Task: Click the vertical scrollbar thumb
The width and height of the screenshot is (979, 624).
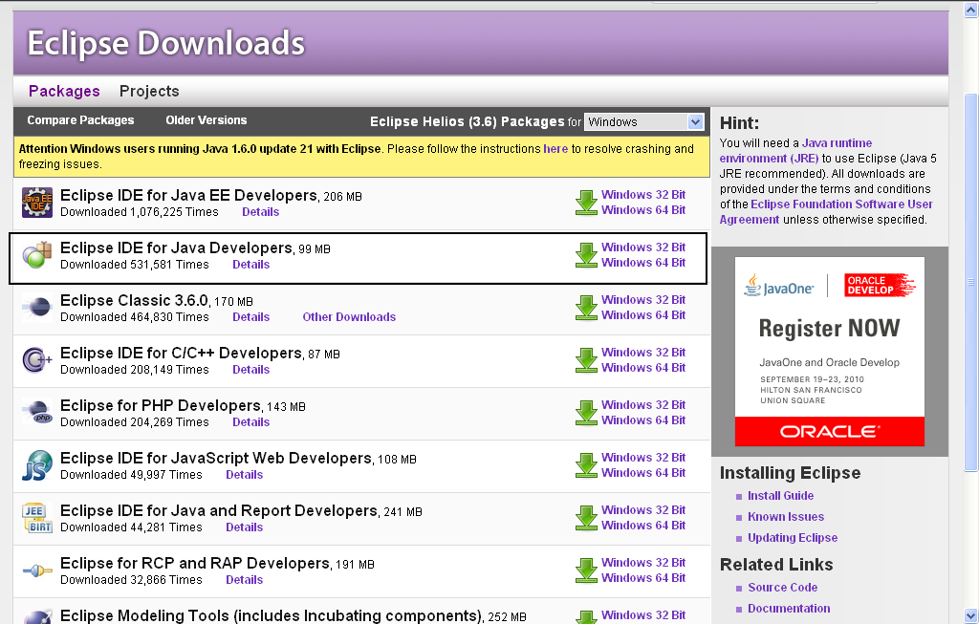Action: click(x=971, y=282)
